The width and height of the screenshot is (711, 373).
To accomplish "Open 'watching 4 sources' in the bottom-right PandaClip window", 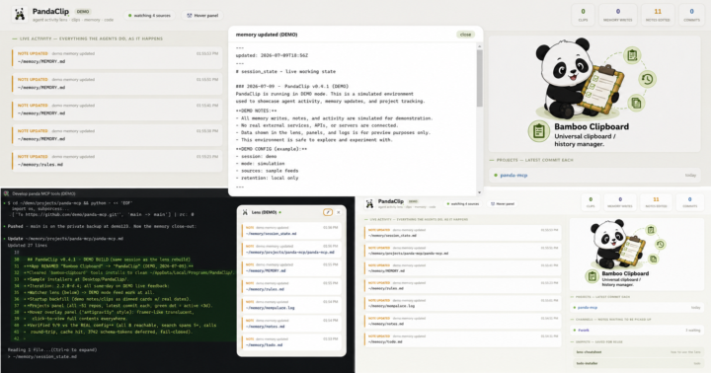I will pos(462,204).
